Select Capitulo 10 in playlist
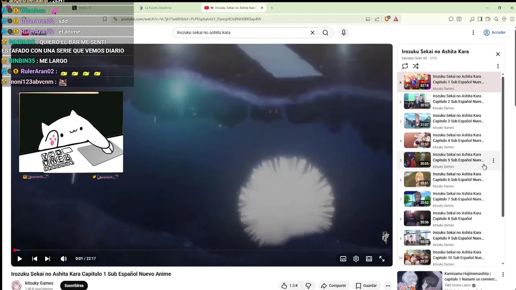 449,258
